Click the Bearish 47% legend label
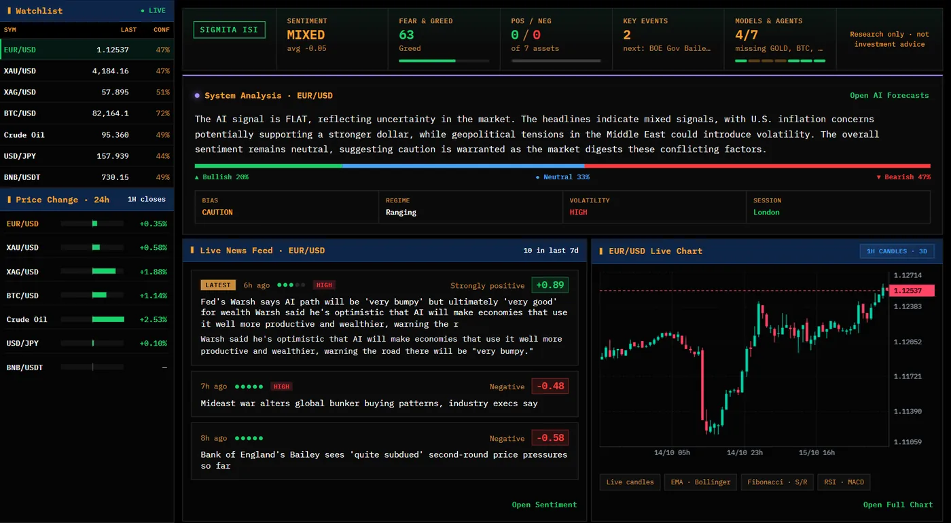Viewport: 951px width, 523px height. tap(903, 177)
